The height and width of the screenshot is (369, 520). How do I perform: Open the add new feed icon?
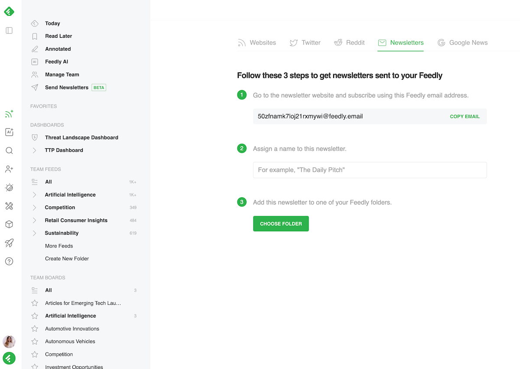tap(9, 114)
